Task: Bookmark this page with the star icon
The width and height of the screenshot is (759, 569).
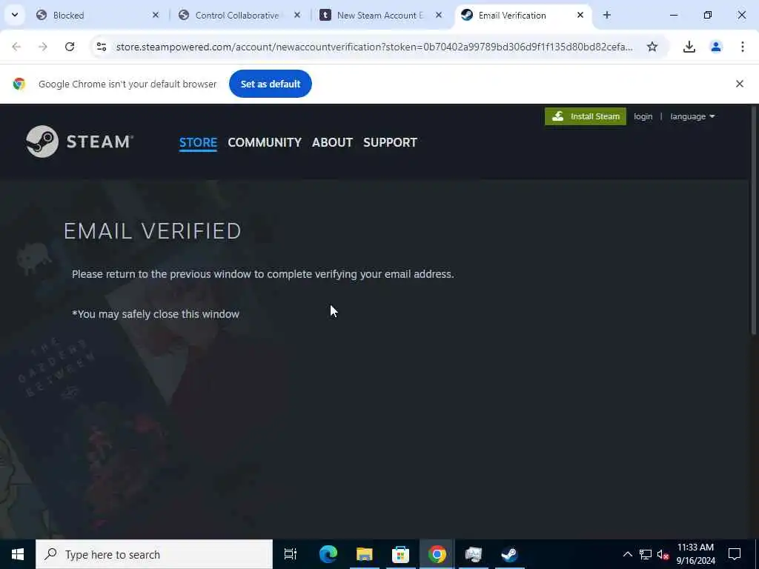Action: pos(652,47)
